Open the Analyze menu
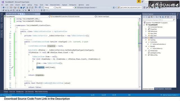Screen dimensions: 180x101 click(x=64, y=5)
